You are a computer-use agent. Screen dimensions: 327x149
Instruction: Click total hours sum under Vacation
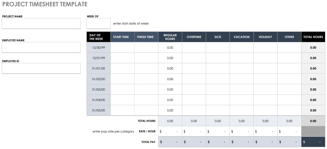point(242,121)
